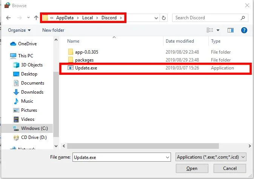Viewport: 254px width, 179px height.
Task: Open 3D Objects in the sidebar
Action: (32, 65)
